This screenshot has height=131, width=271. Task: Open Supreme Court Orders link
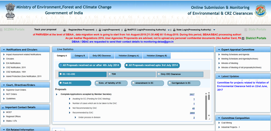tap(16, 90)
